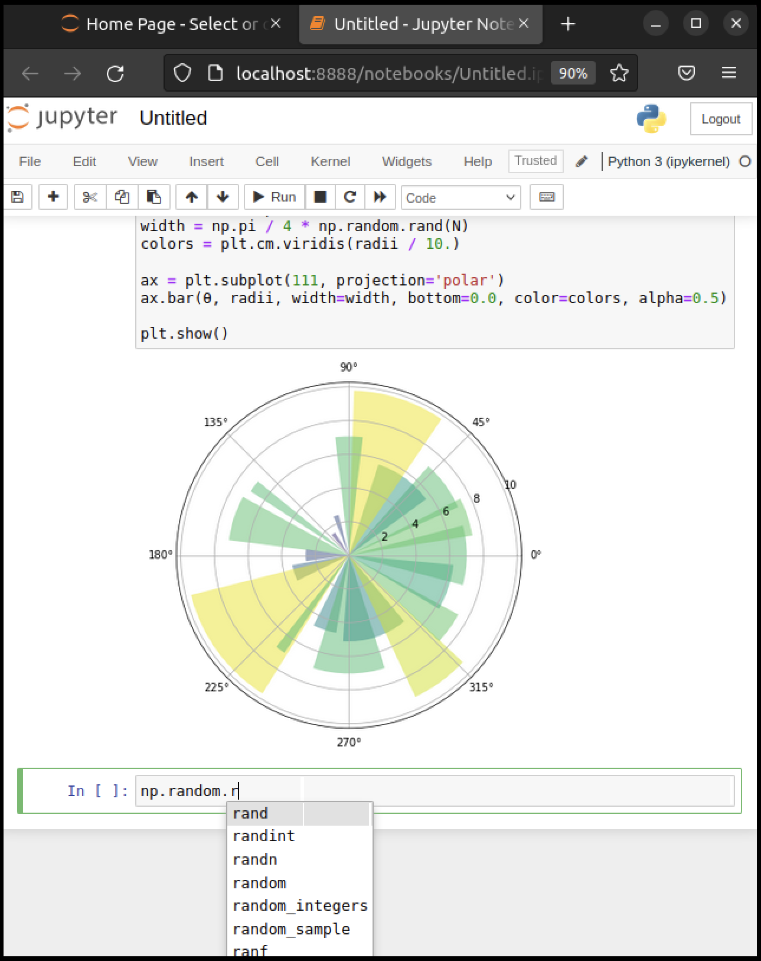Click the 90% zoom level indicator
761x961 pixels.
click(x=573, y=73)
